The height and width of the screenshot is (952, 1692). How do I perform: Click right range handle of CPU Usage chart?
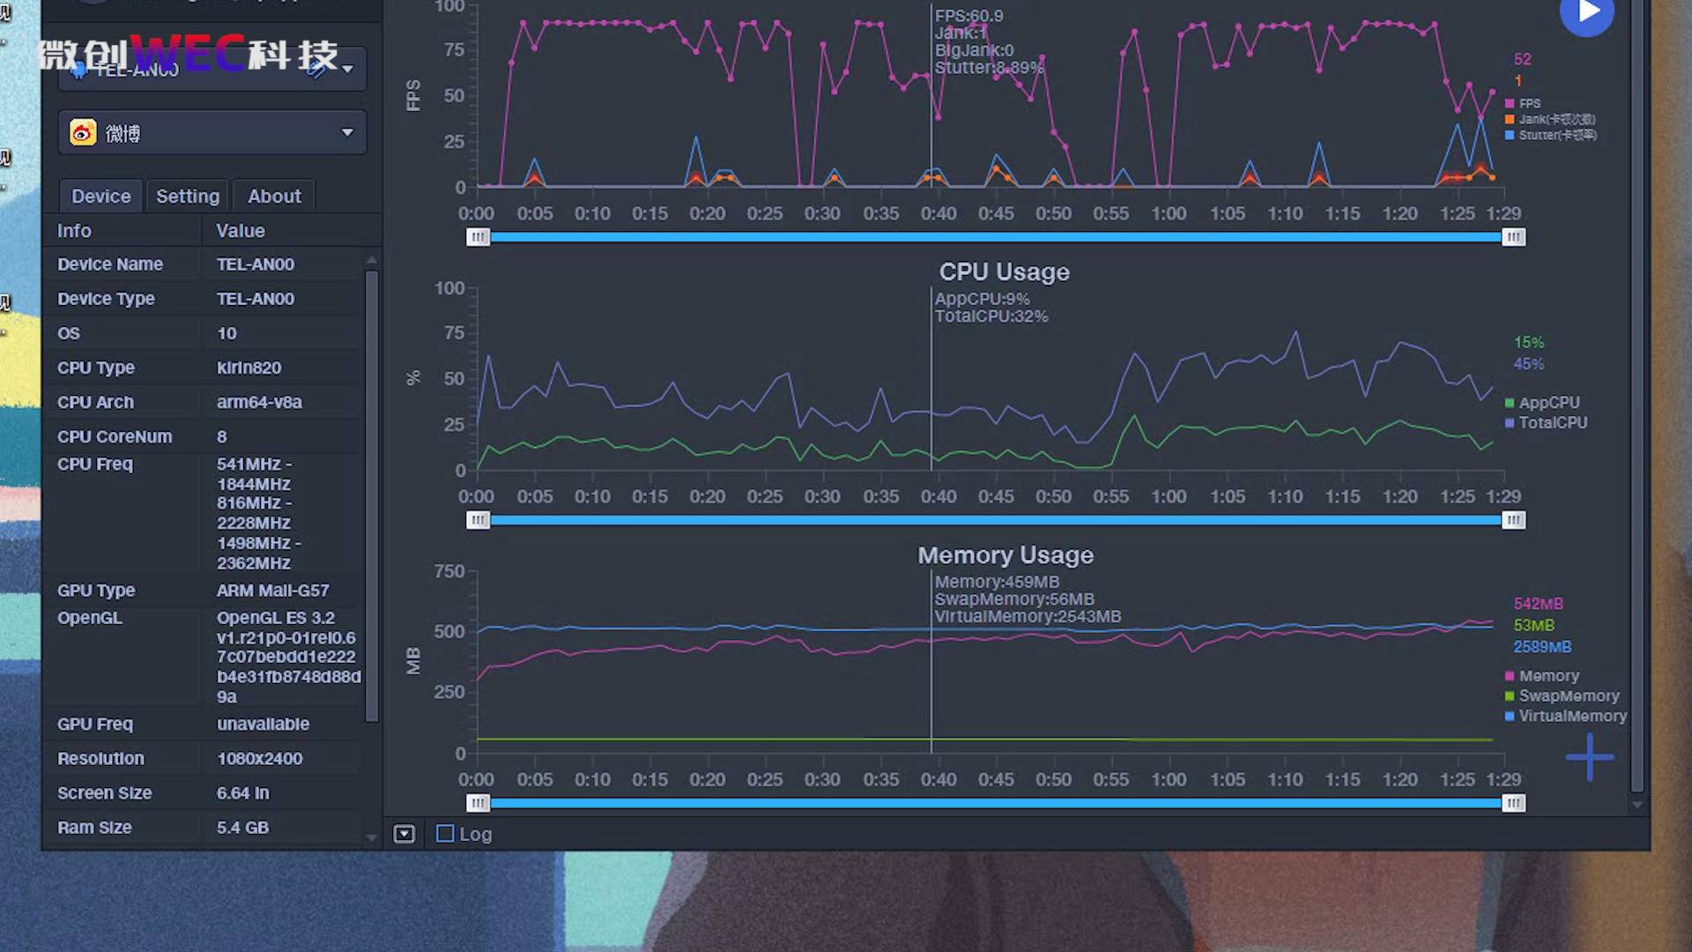click(x=1513, y=520)
